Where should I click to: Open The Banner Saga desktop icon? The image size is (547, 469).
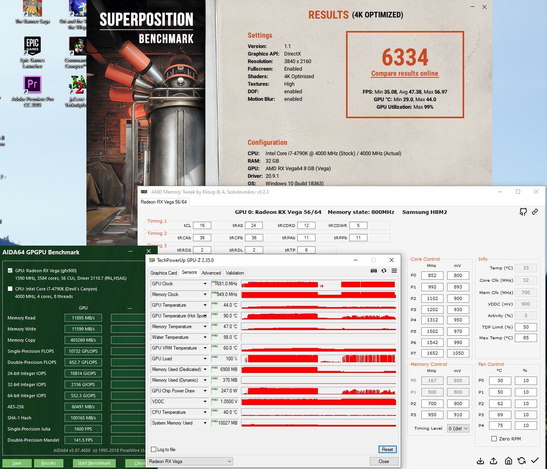(33, 12)
